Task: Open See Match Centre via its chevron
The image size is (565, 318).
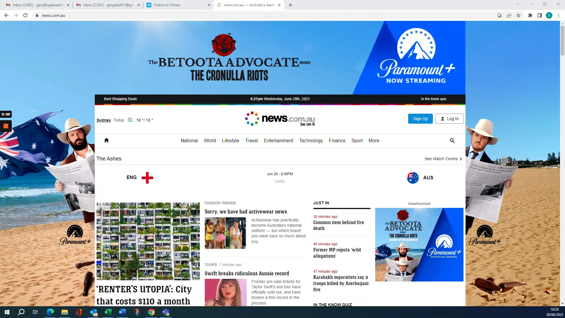Action: (460, 159)
